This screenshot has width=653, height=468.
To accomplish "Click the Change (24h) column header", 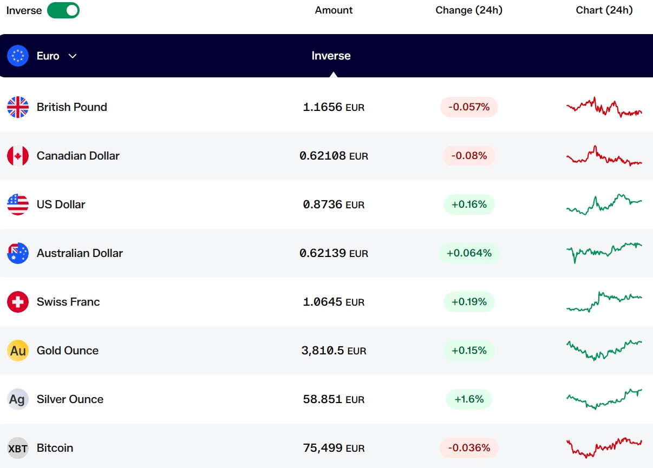I will point(469,10).
